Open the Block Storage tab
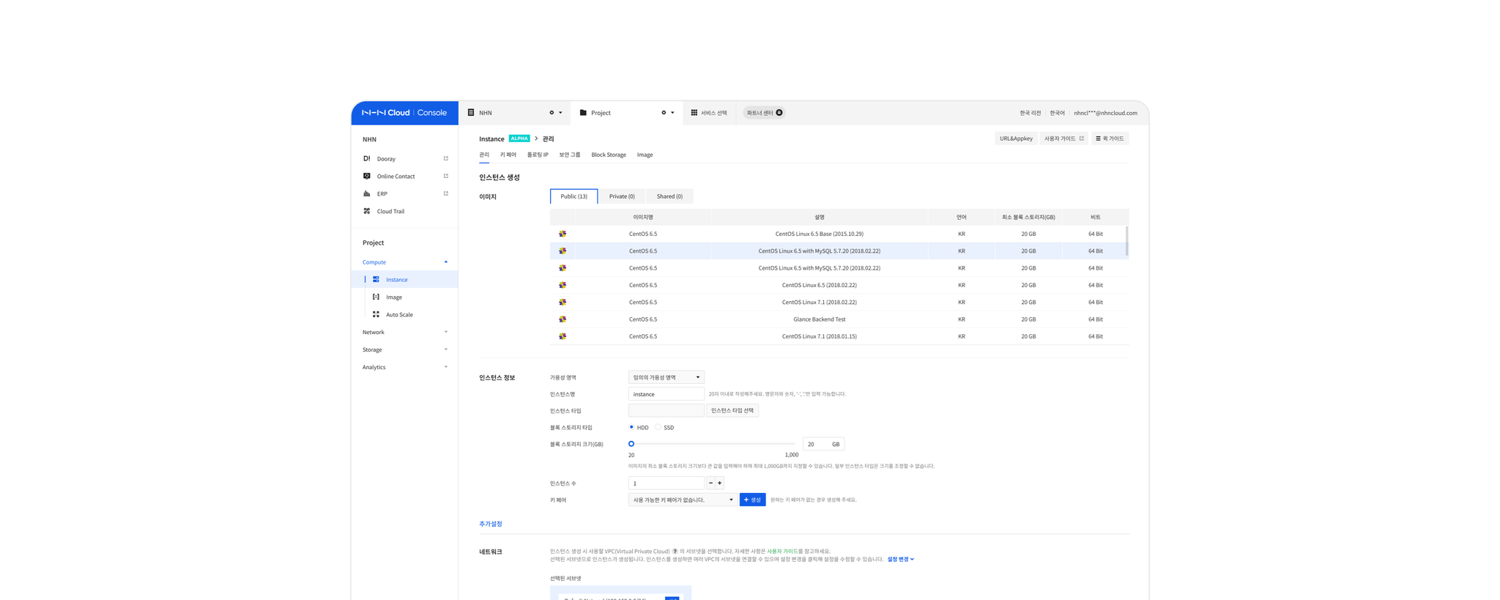 click(609, 155)
